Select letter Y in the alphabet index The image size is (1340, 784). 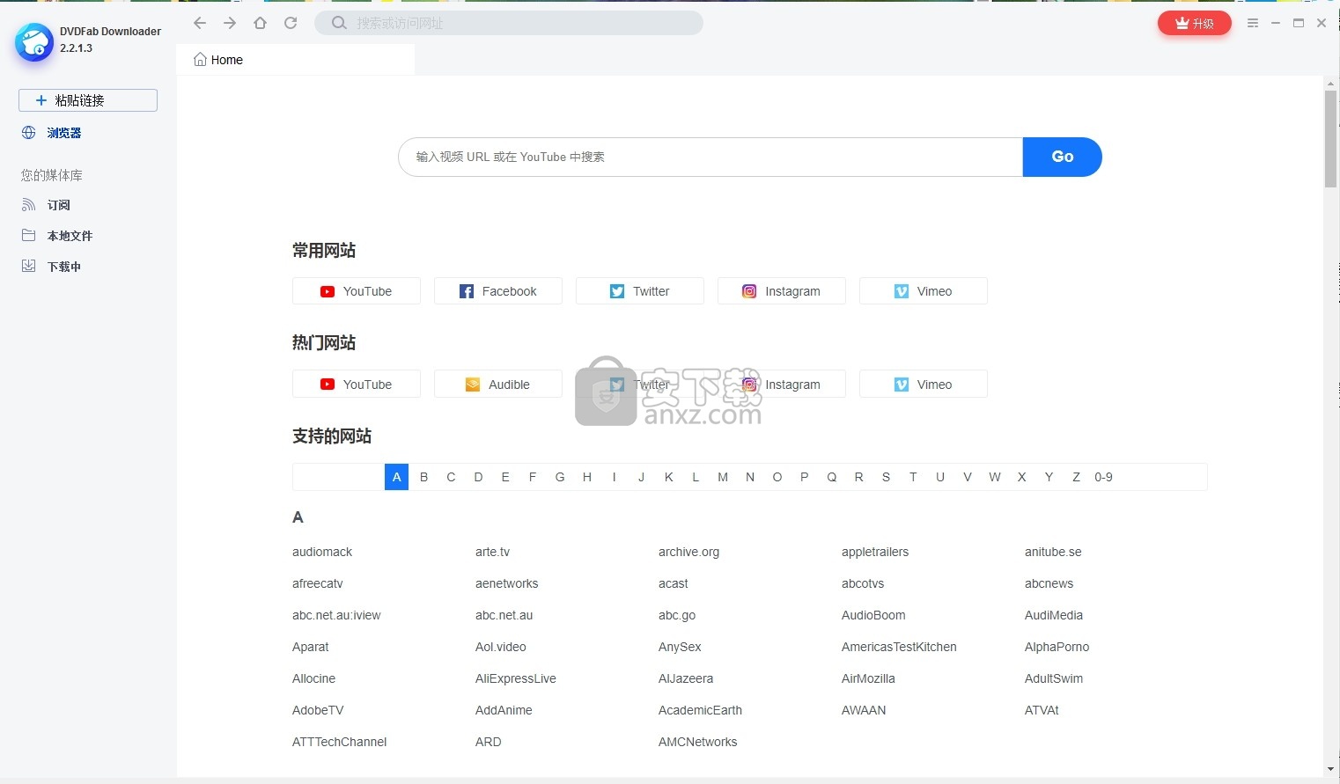[x=1049, y=477]
